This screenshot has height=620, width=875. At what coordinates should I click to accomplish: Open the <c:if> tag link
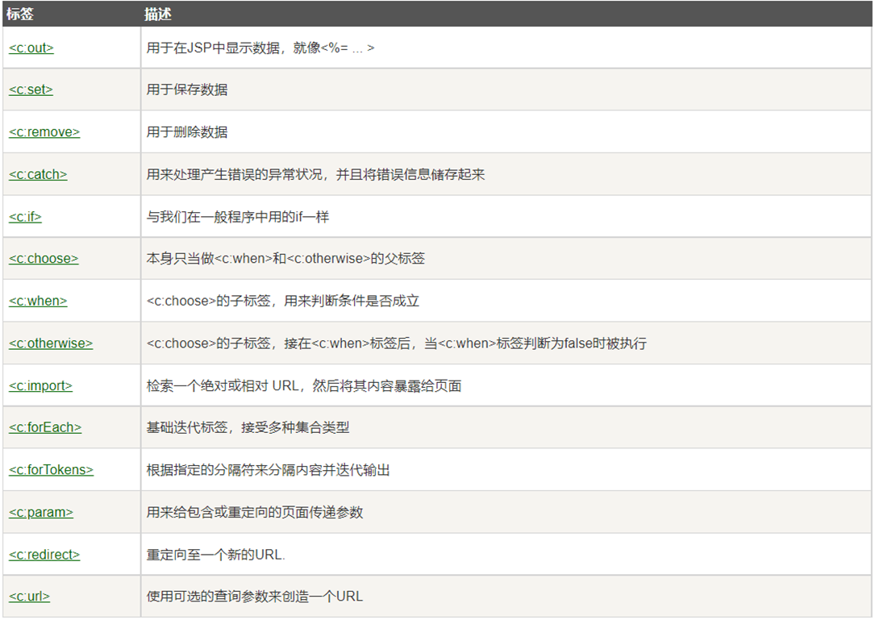(25, 216)
